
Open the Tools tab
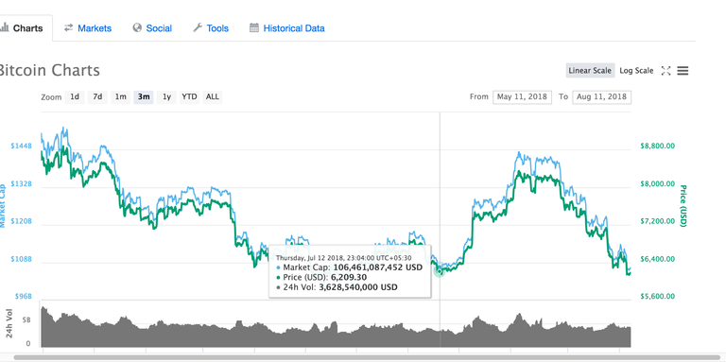pos(211,28)
